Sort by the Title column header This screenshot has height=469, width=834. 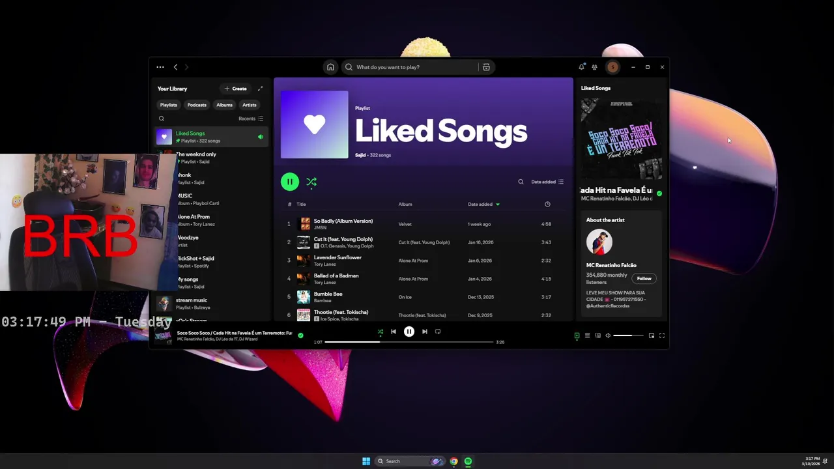click(x=301, y=205)
